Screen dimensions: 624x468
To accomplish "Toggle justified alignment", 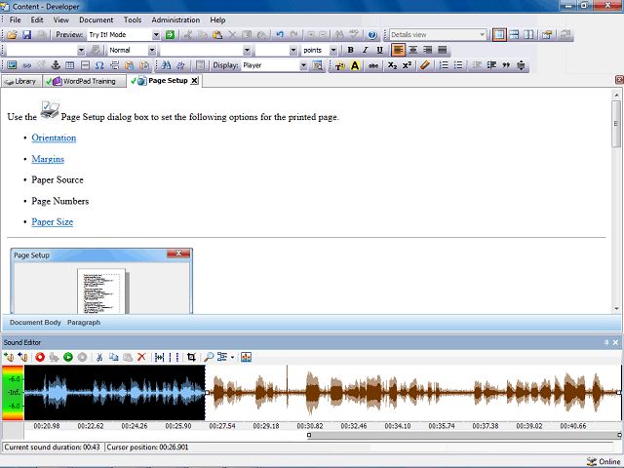I will (442, 50).
